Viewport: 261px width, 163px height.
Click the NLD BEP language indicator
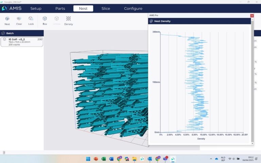tap(223, 159)
